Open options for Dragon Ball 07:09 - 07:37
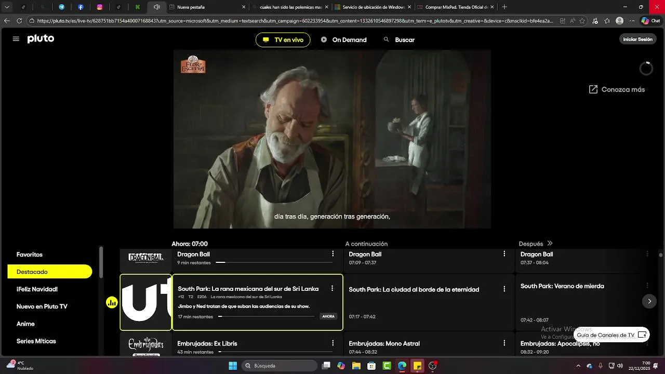665x374 pixels. point(504,253)
